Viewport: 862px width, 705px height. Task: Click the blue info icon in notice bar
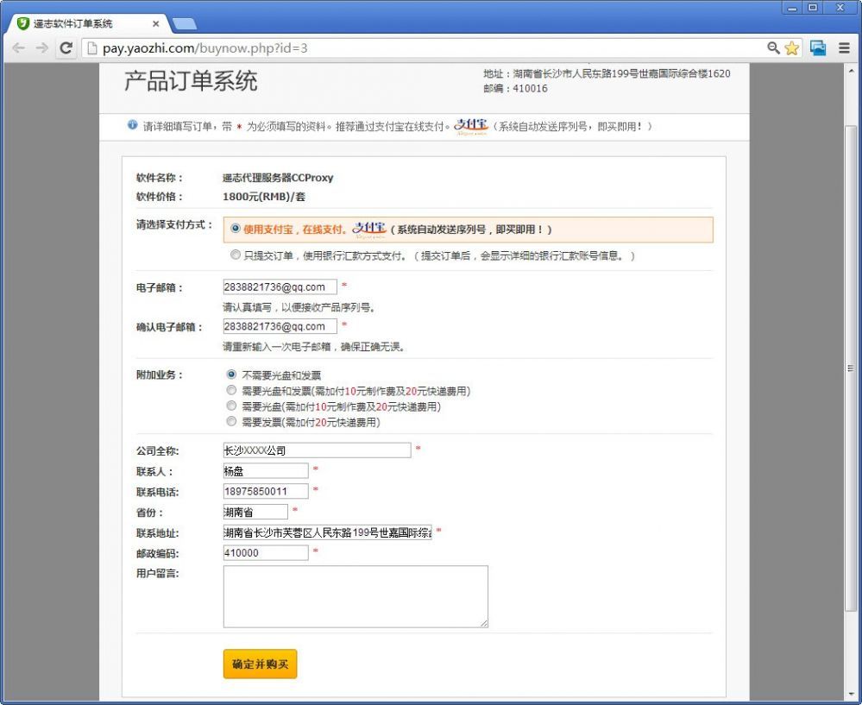pyautogui.click(x=132, y=125)
